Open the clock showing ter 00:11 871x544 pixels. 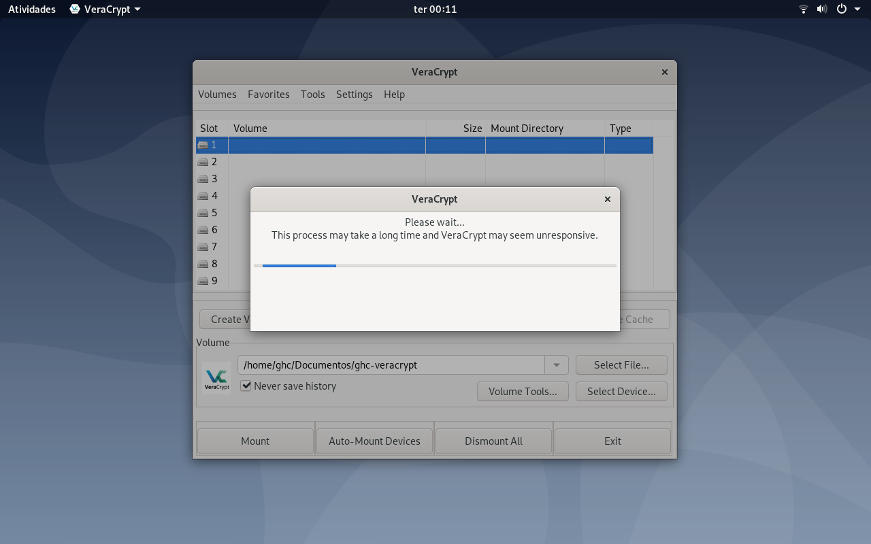435,10
